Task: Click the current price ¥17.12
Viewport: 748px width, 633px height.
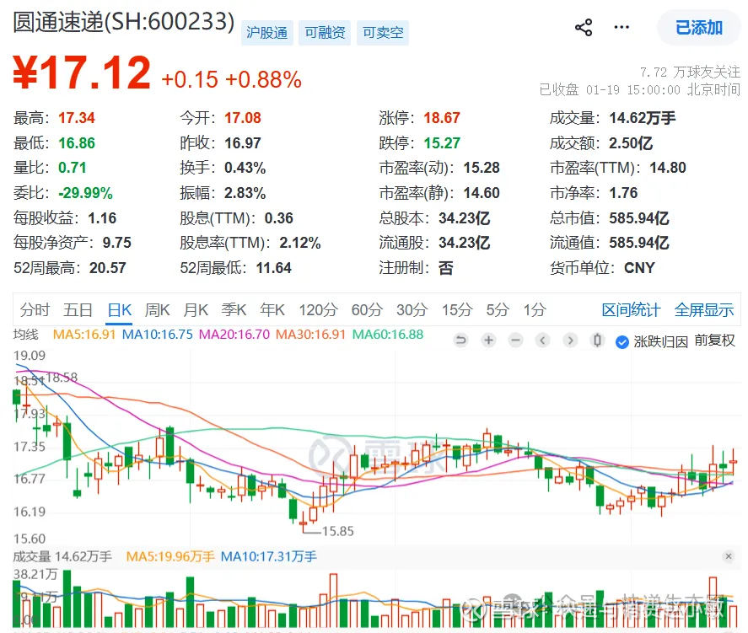Action: tap(82, 72)
